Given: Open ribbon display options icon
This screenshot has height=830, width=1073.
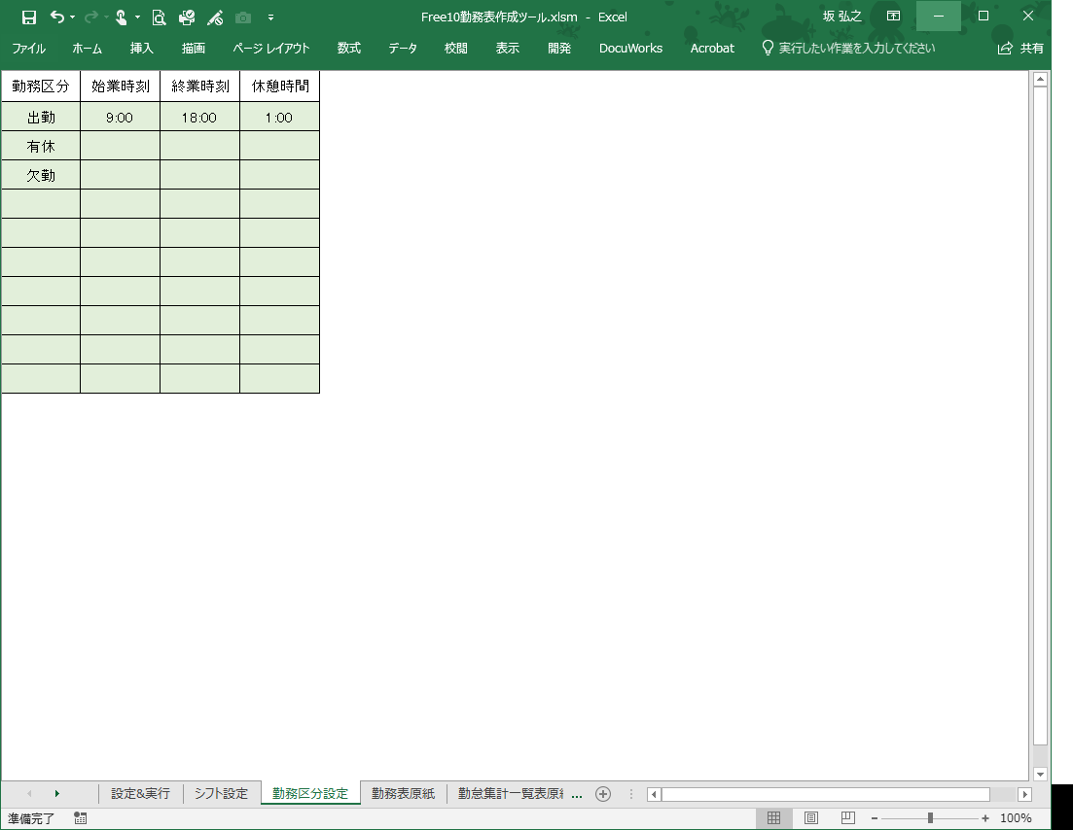Looking at the screenshot, I should pyautogui.click(x=893, y=16).
